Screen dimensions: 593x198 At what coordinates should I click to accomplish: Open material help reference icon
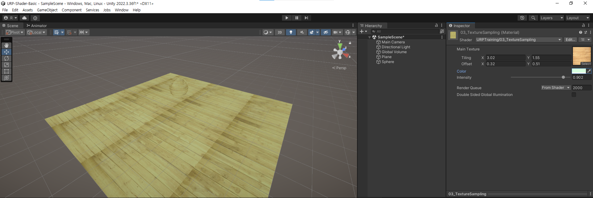tap(580, 32)
